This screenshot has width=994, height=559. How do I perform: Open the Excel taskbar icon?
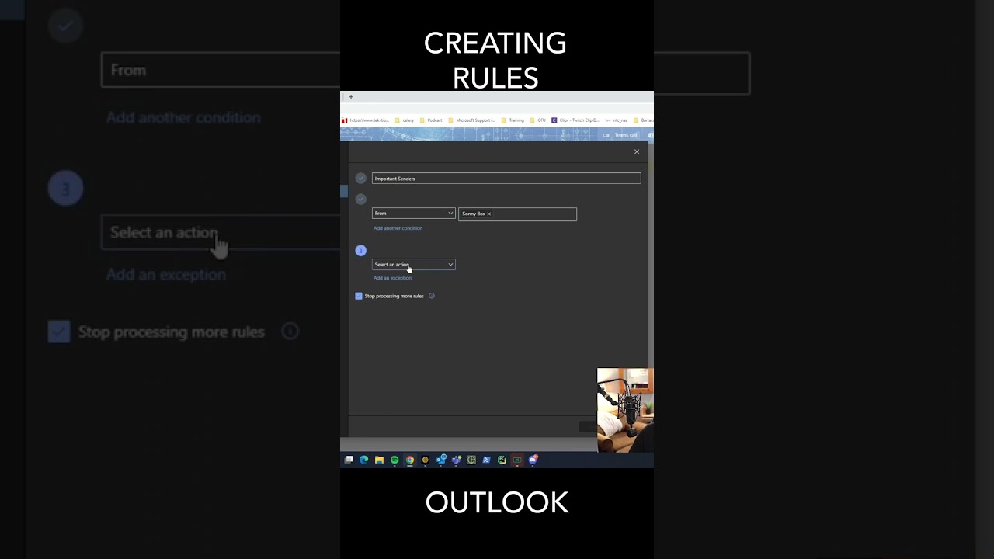(517, 460)
